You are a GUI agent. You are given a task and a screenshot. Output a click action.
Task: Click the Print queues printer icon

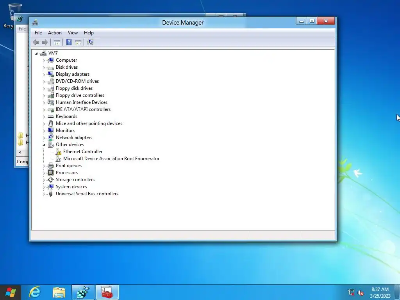click(x=51, y=166)
